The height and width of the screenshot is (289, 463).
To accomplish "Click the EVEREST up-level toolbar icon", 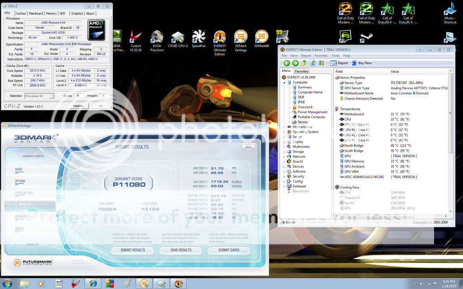I will coord(304,63).
